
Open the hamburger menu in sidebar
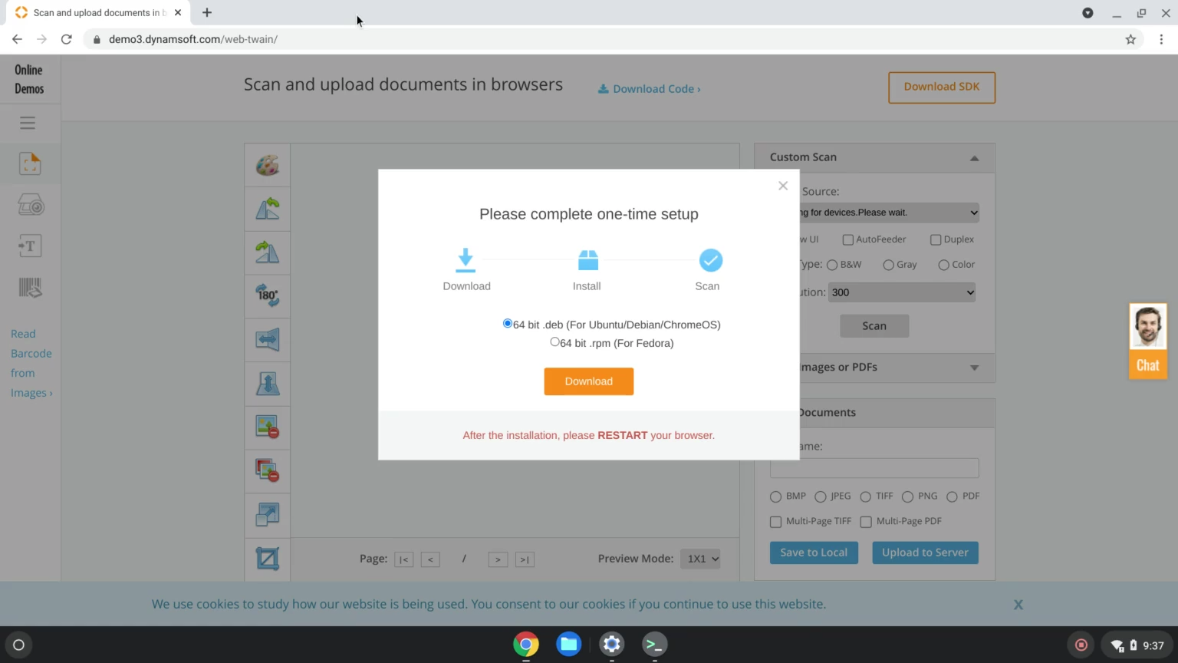click(x=28, y=123)
